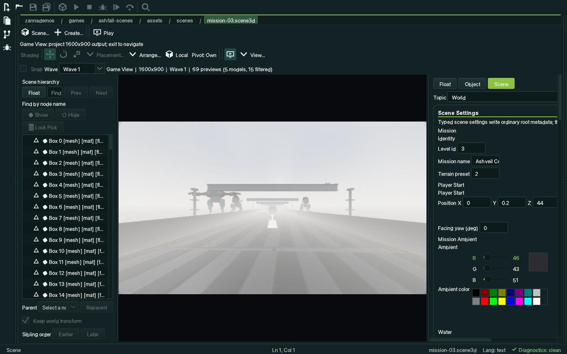Open the Shaded render mode selector

(x=30, y=55)
